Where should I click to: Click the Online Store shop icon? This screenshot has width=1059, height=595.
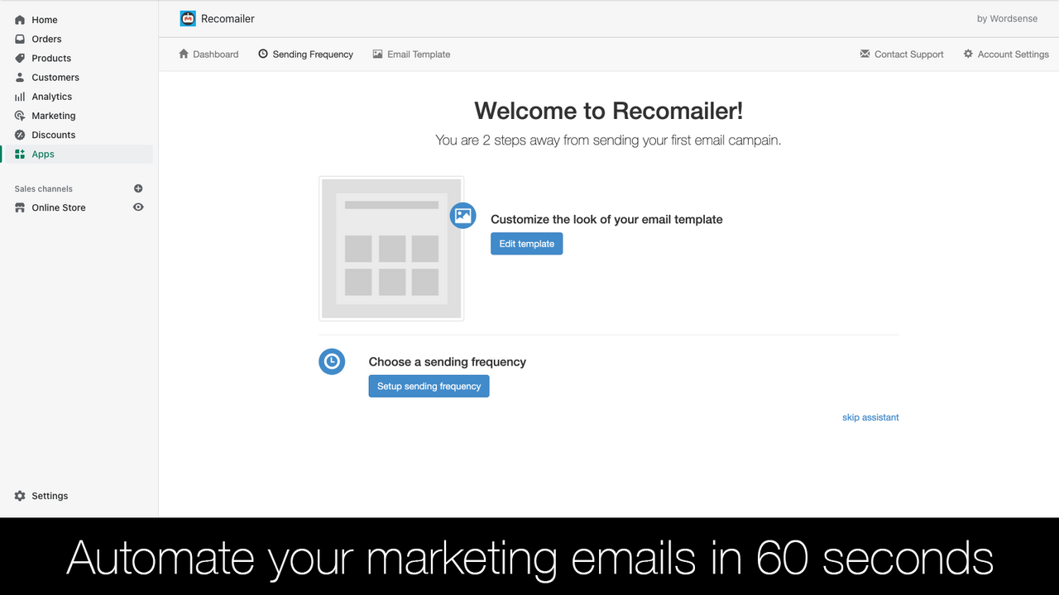coord(20,207)
